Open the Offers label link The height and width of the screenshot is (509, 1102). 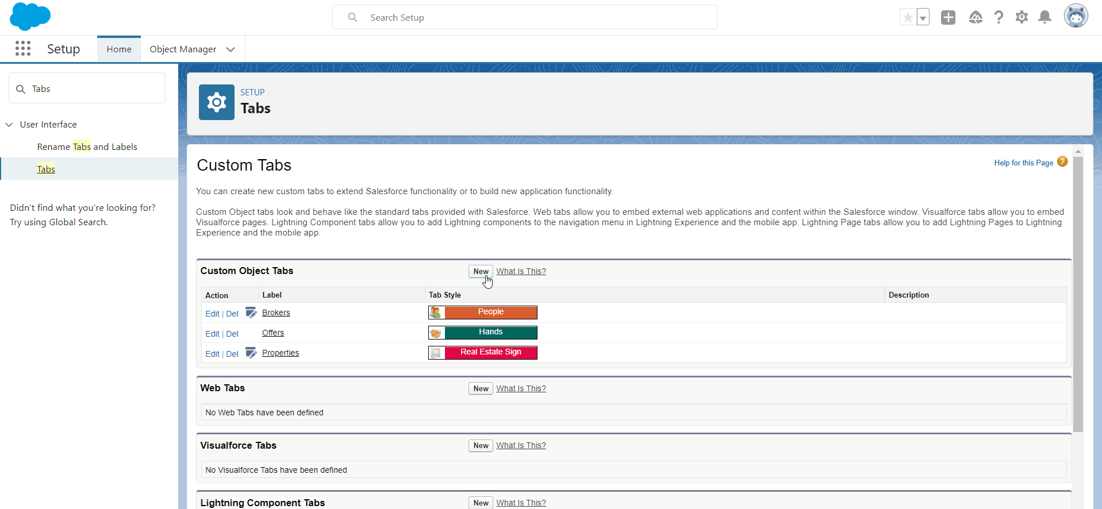[273, 333]
